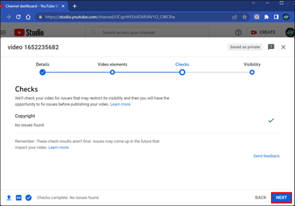
Task: Open Learn more link after Remember note
Action: (x=59, y=147)
